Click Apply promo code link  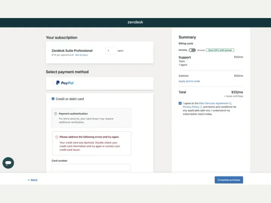(x=189, y=81)
